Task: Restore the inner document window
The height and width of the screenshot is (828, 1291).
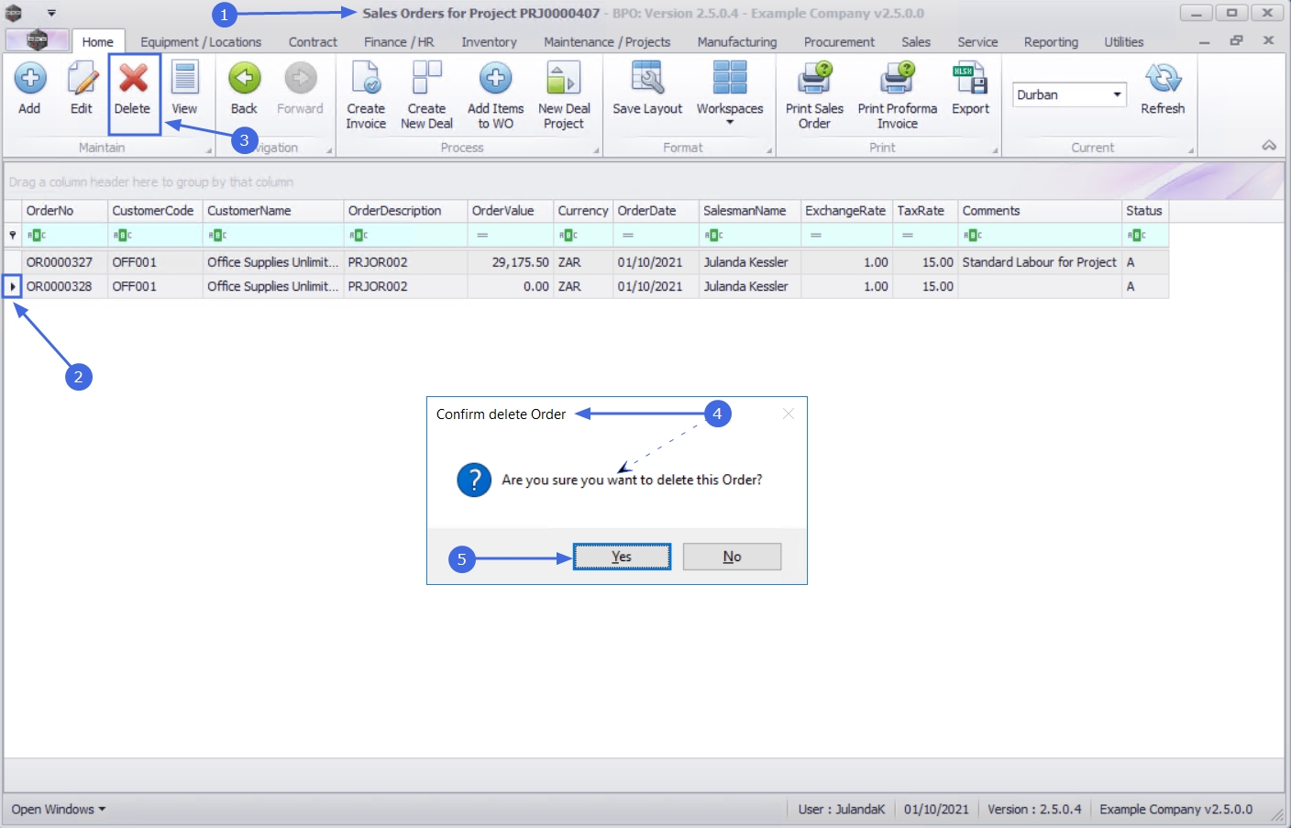Action: 1236,40
